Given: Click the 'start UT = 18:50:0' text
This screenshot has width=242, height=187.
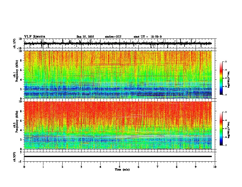Looking at the screenshot, I should 148,37.
